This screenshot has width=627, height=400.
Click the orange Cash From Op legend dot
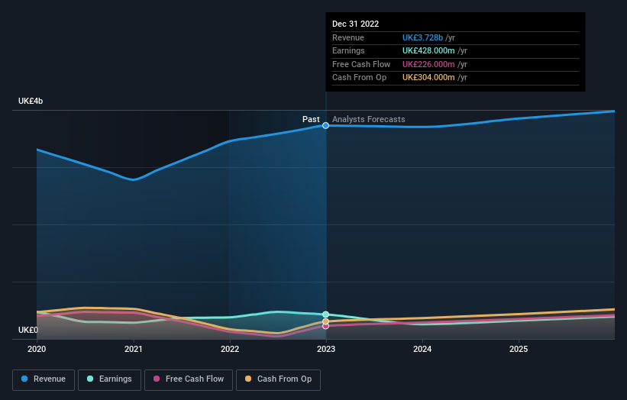click(248, 379)
